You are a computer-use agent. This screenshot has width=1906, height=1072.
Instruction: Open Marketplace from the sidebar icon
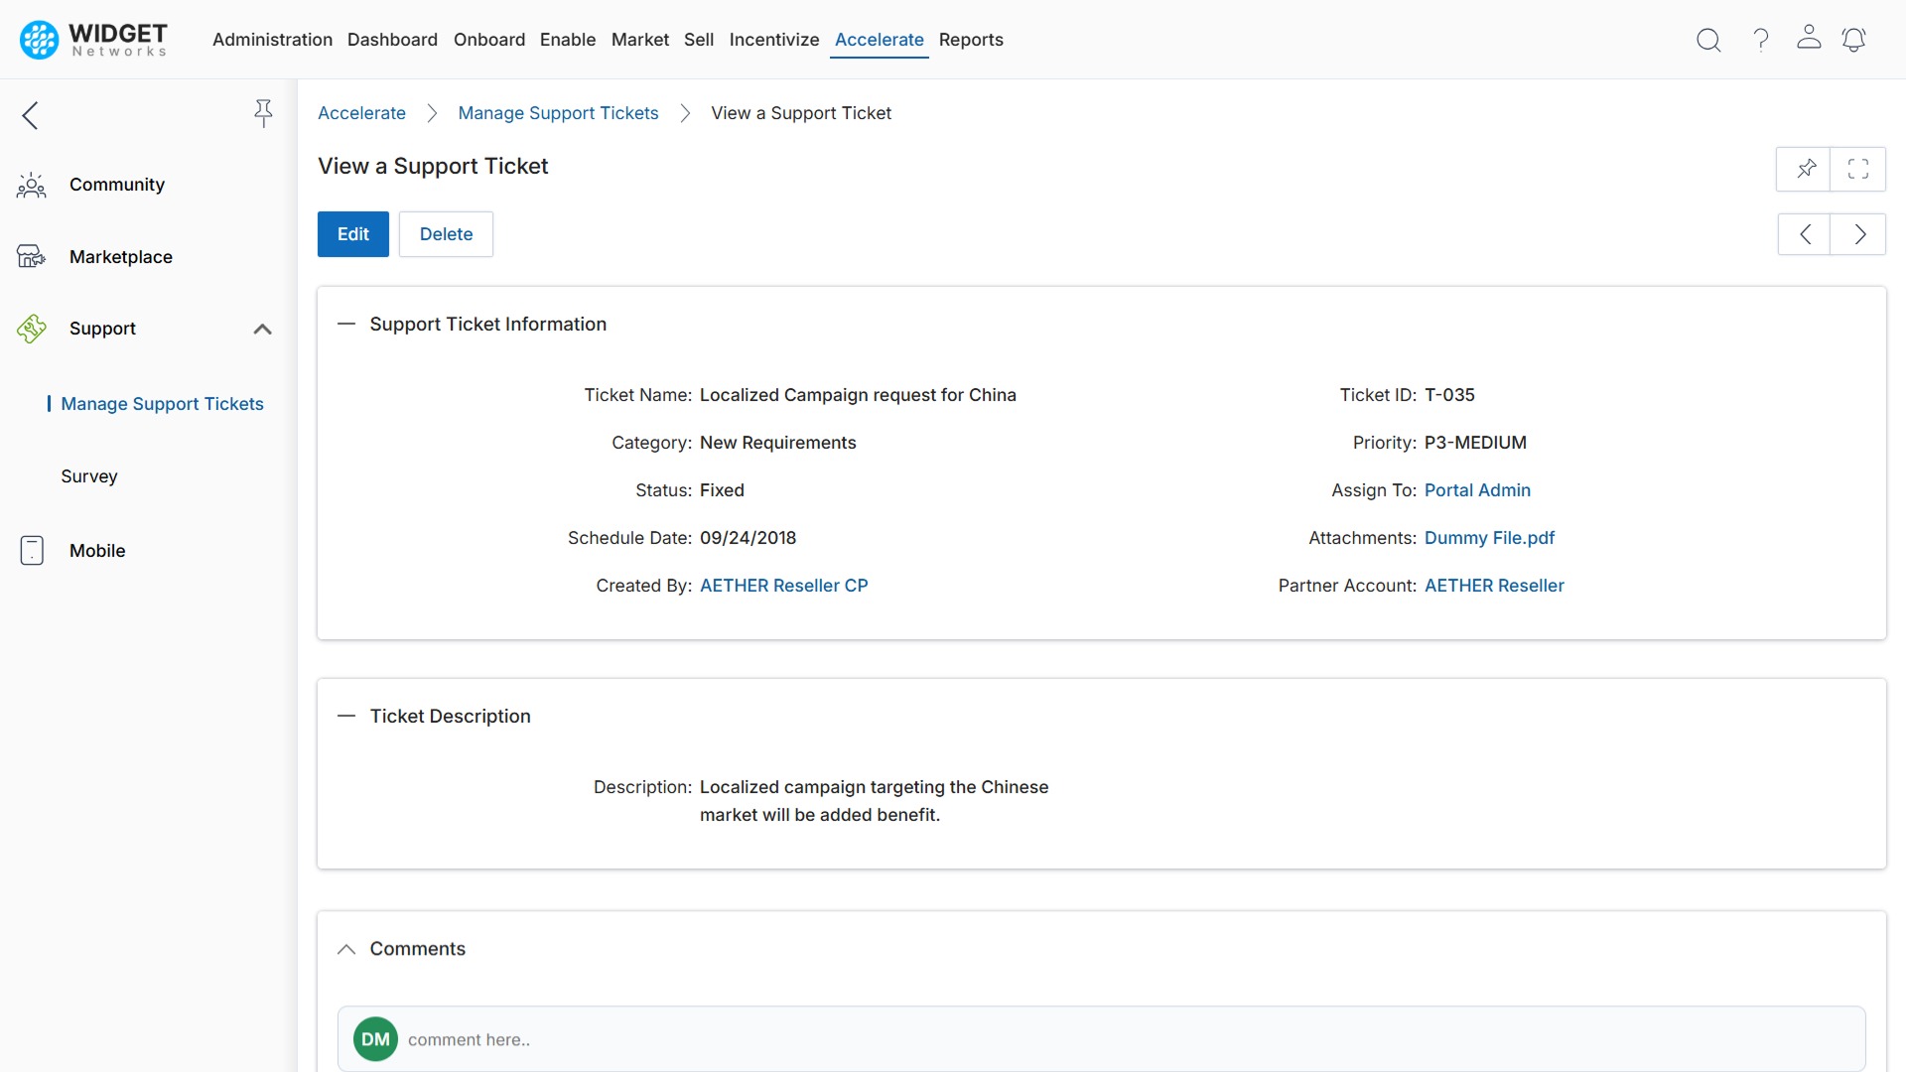[x=31, y=256]
